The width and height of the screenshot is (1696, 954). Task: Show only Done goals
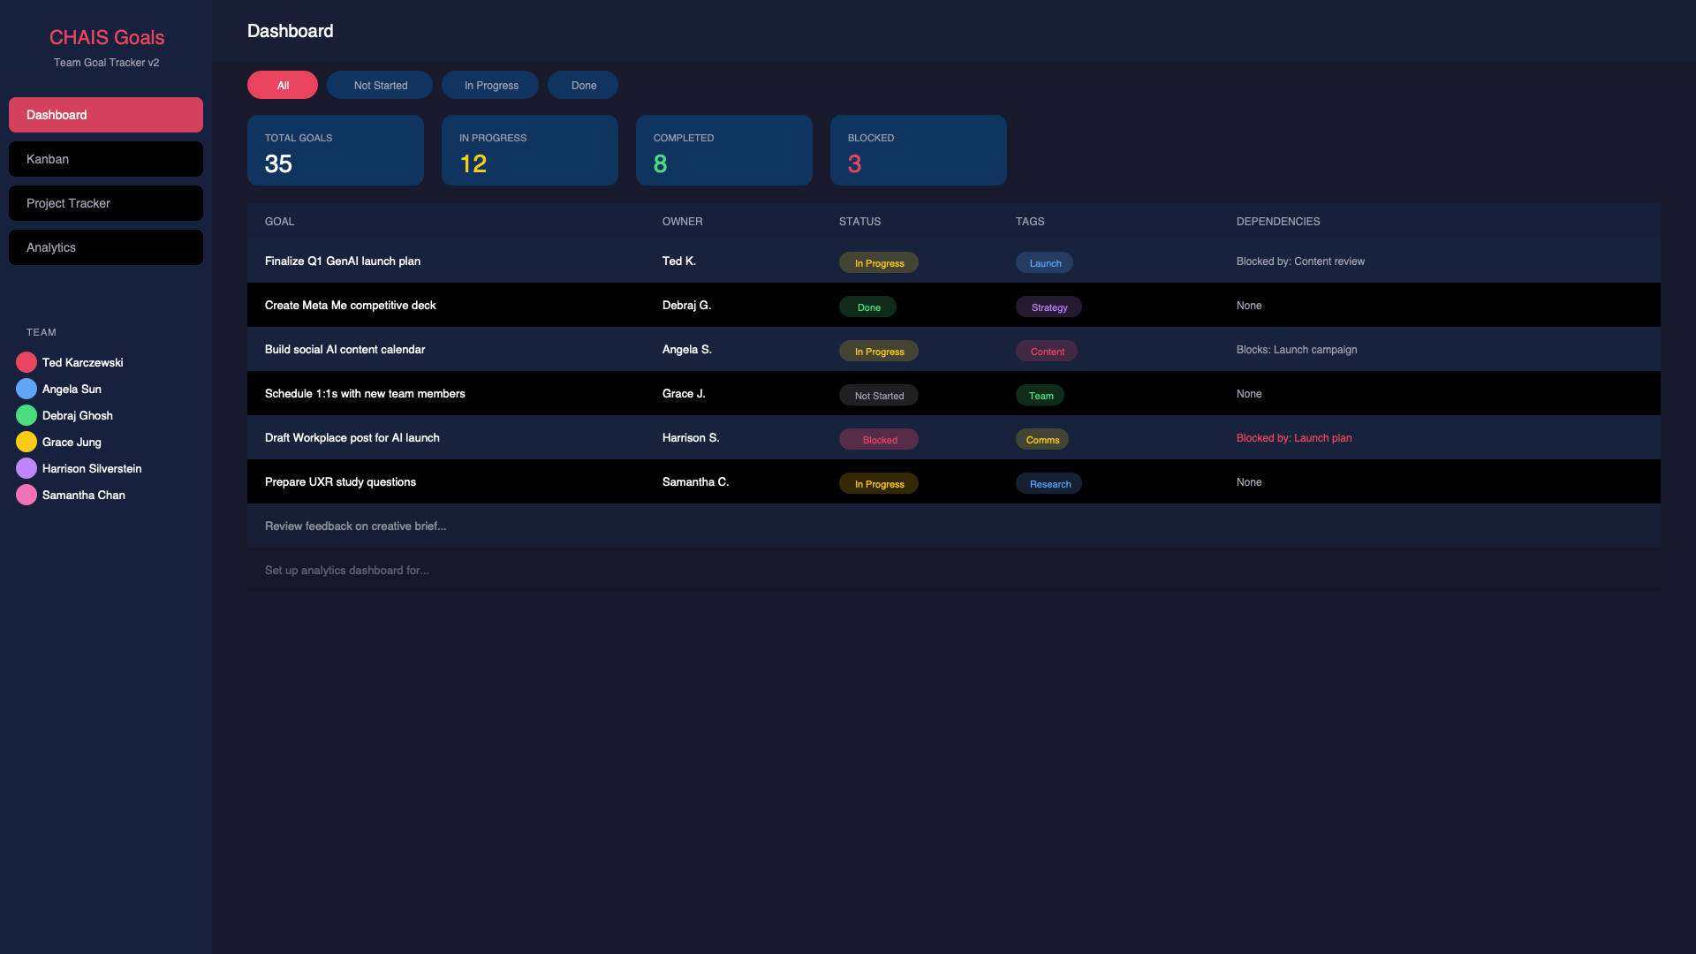click(583, 85)
